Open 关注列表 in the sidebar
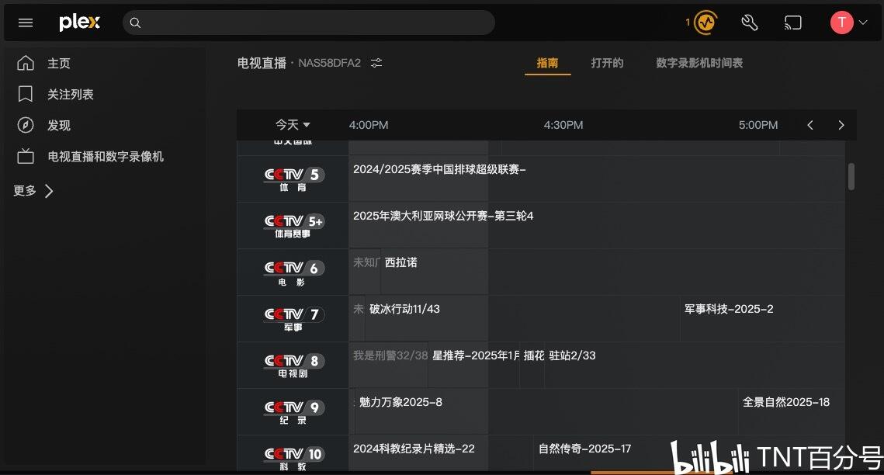 [71, 94]
